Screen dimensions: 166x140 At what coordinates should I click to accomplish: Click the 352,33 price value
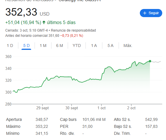click(21, 12)
